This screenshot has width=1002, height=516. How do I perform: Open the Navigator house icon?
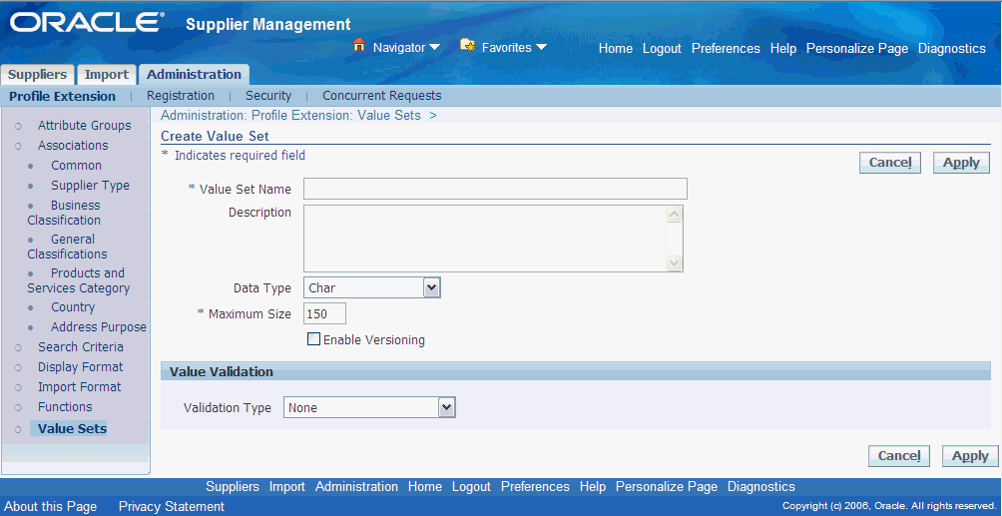359,45
